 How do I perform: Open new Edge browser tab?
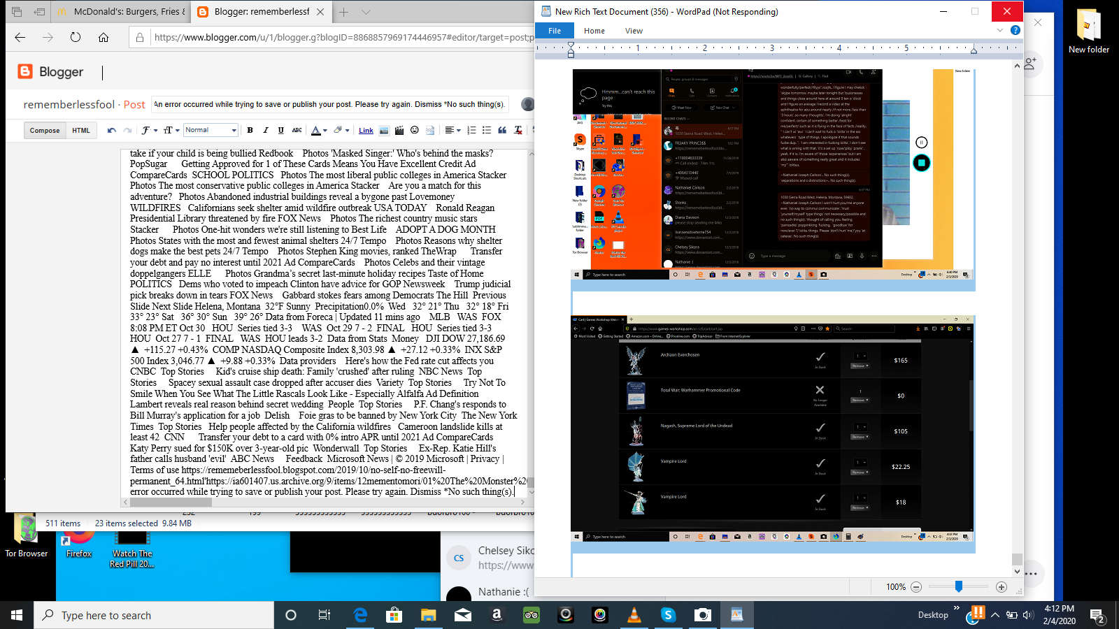[343, 12]
